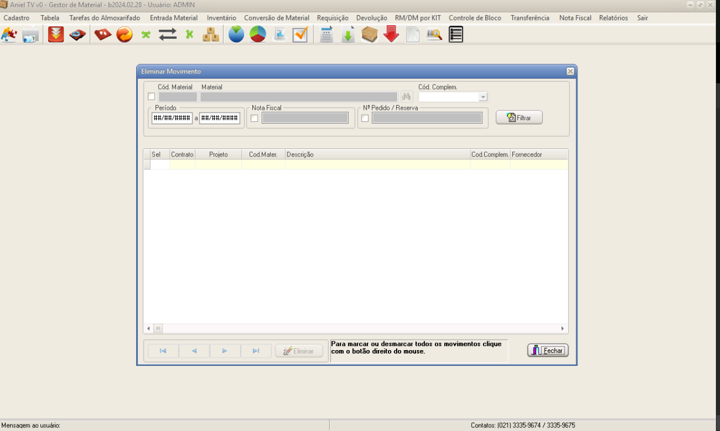Image resolution: width=720 pixels, height=431 pixels.
Task: Open the pie chart toolbar icon
Action: [258, 35]
